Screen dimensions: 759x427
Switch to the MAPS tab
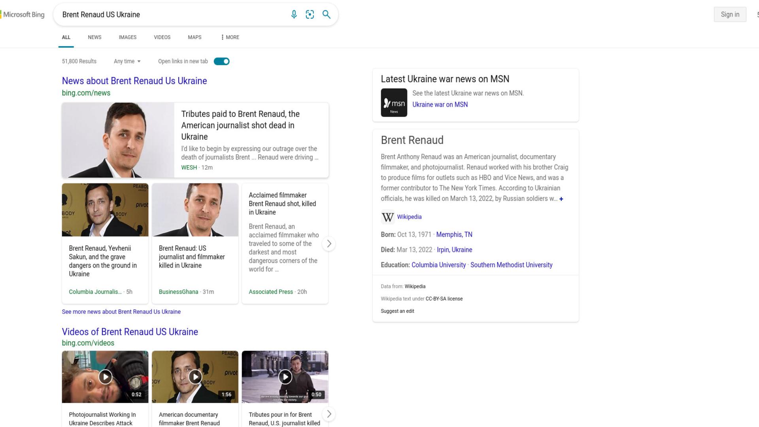194,37
